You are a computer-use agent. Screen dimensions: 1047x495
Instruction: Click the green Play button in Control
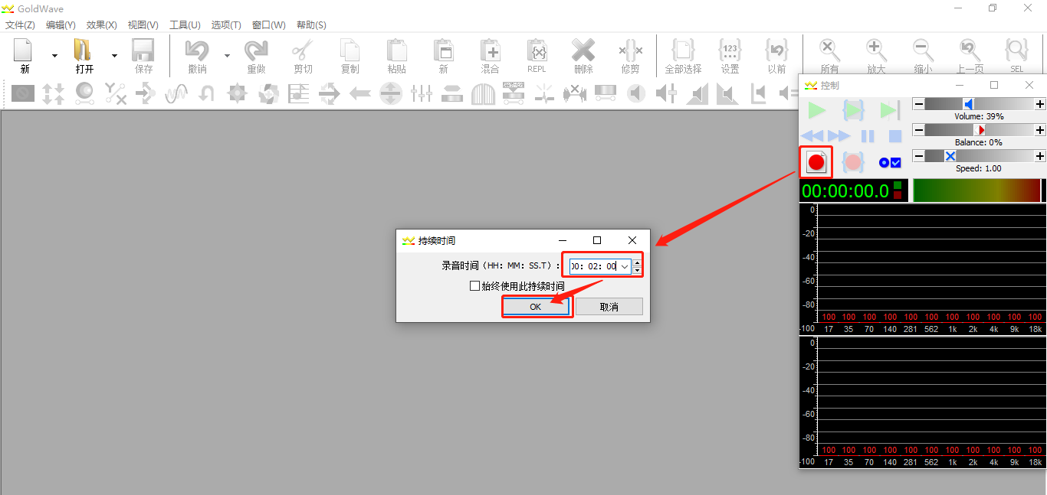[x=817, y=111]
